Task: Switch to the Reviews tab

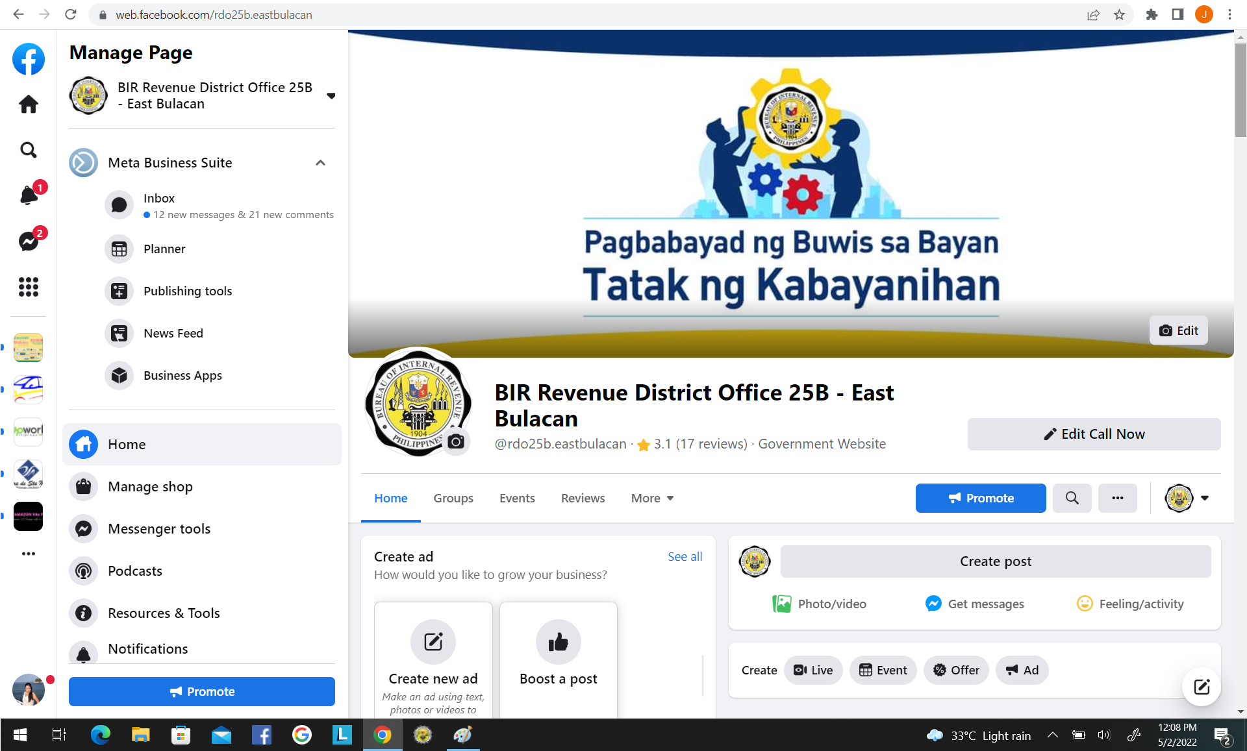Action: tap(583, 498)
